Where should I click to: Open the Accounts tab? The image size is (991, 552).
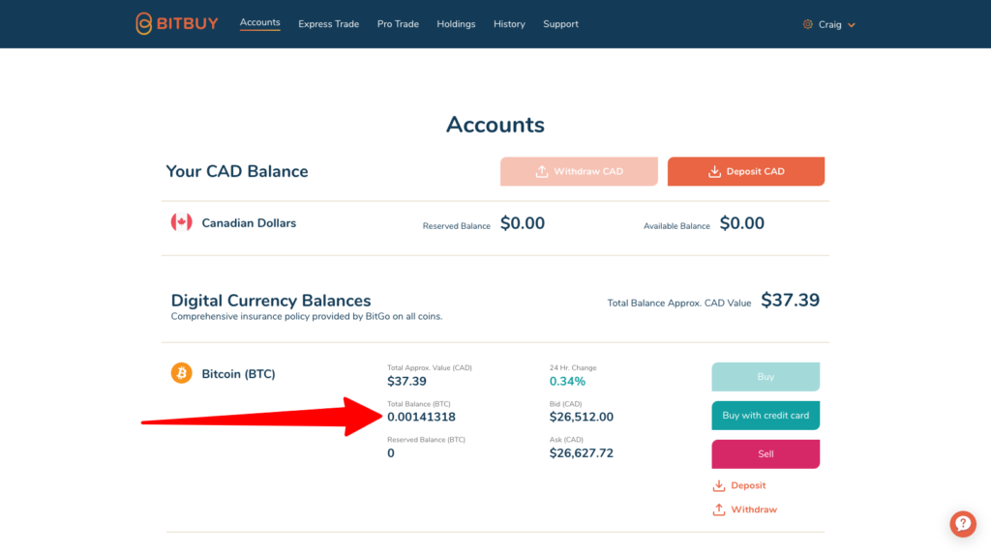coord(259,23)
